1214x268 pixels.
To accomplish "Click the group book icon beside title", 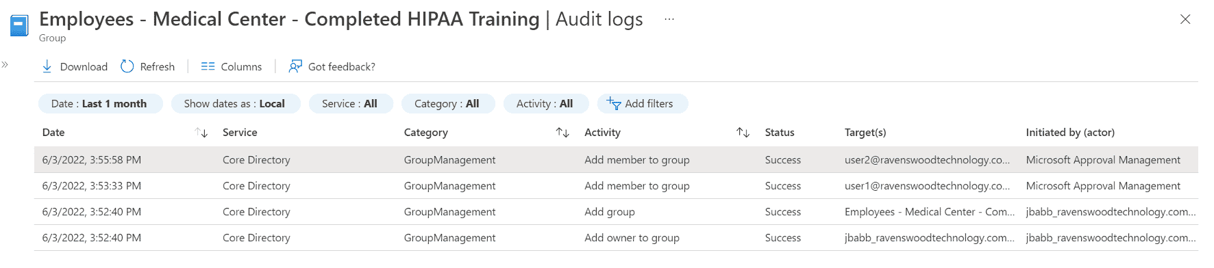I will click(19, 26).
